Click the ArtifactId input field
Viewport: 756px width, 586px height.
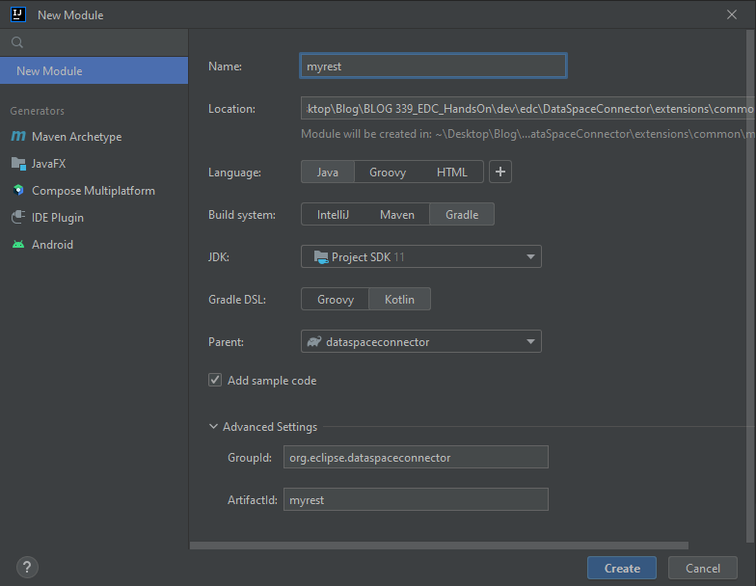tap(416, 499)
